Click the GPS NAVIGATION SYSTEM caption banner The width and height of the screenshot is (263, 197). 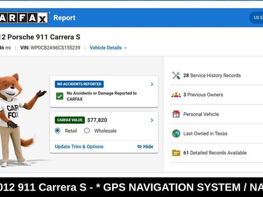pyautogui.click(x=131, y=187)
